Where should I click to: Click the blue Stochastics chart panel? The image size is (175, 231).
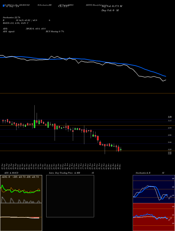click(154, 189)
